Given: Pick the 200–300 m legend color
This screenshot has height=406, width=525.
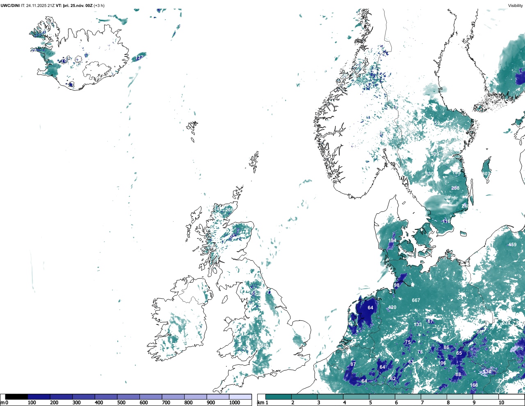Looking at the screenshot, I should pos(62,397).
